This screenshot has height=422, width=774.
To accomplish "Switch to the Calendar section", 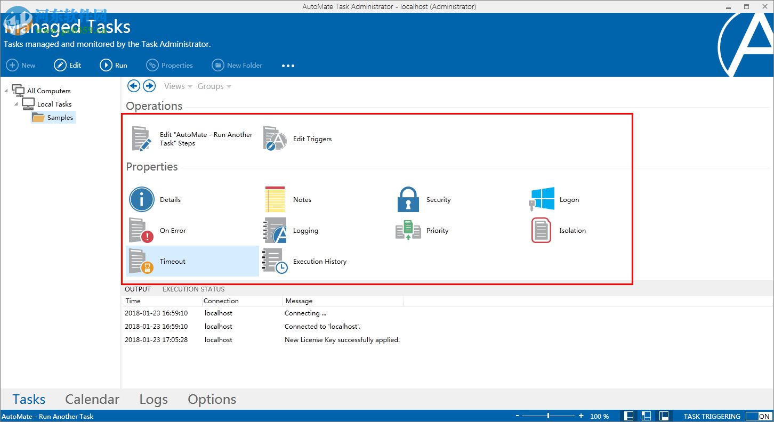I will pos(92,399).
